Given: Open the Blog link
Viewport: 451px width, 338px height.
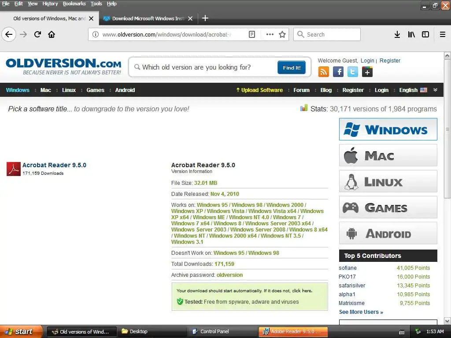Looking at the screenshot, I should click(326, 90).
